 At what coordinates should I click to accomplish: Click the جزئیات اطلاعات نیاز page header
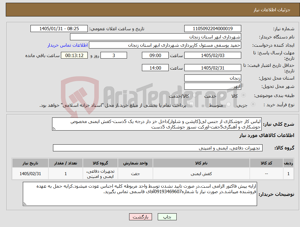[x=272, y=10]
